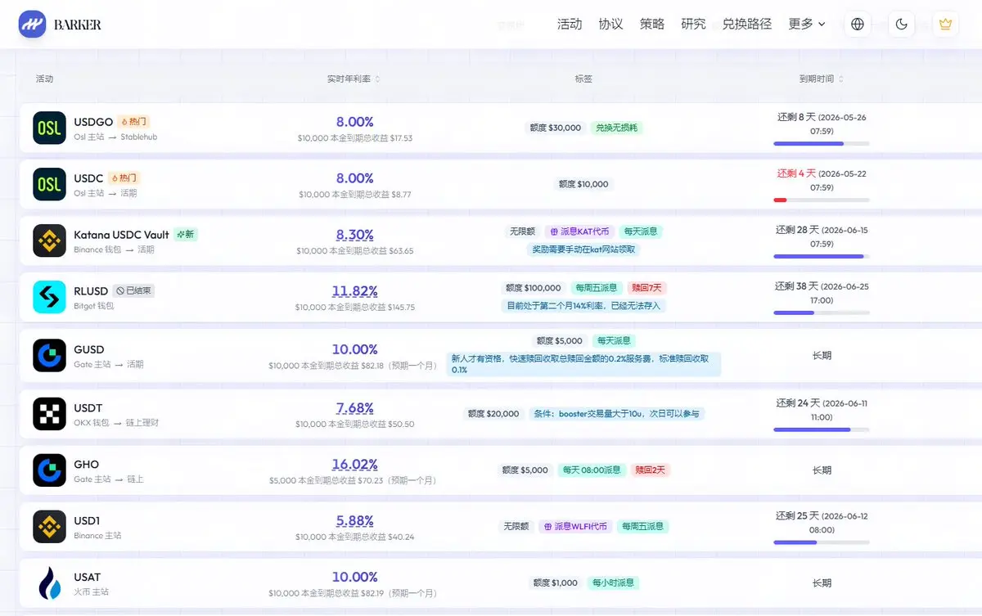Click the 每天 08:00派息 tag
Viewport: 982px width, 616px height.
click(x=592, y=470)
